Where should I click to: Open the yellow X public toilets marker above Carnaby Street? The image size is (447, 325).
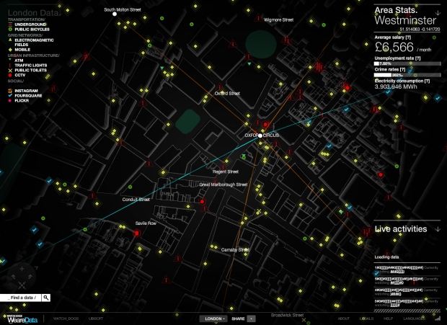click(x=259, y=211)
